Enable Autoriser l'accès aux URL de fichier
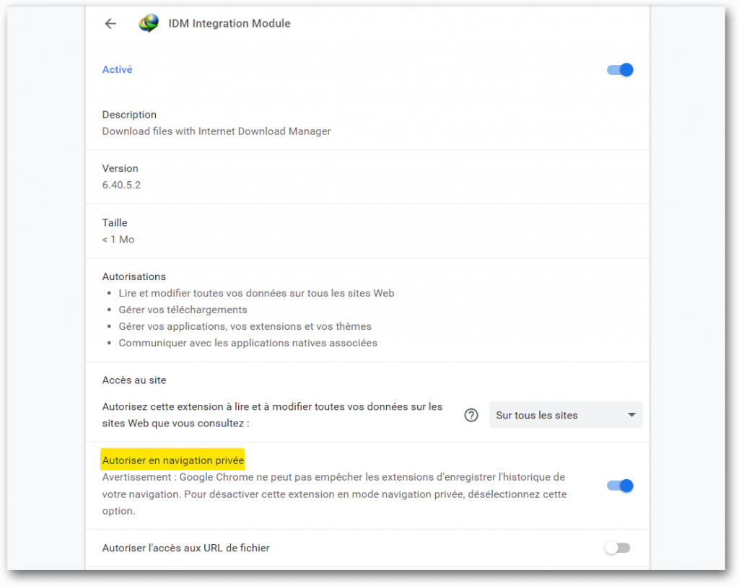Image resolution: width=739 pixels, height=586 pixels. point(618,548)
